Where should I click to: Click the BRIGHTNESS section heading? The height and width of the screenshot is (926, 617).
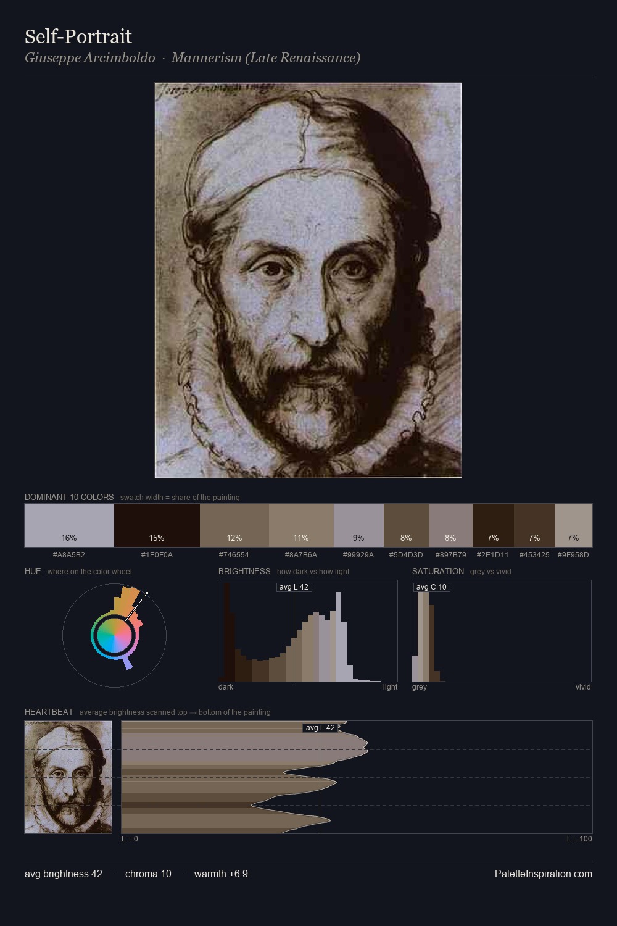click(x=244, y=571)
